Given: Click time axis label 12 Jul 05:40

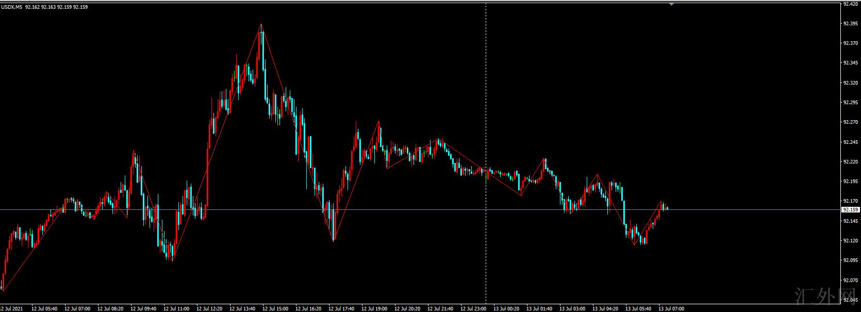Looking at the screenshot, I should 44,308.
